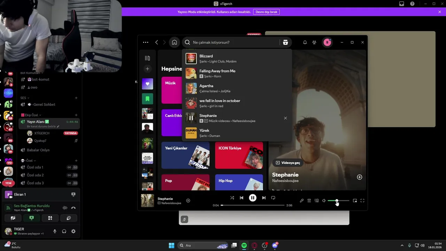
Task: Show lyrics with microphone icon
Action: tap(302, 200)
